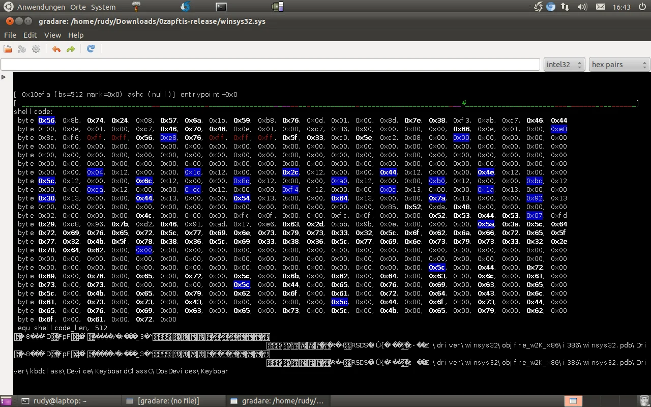Open the View menu

click(x=52, y=35)
